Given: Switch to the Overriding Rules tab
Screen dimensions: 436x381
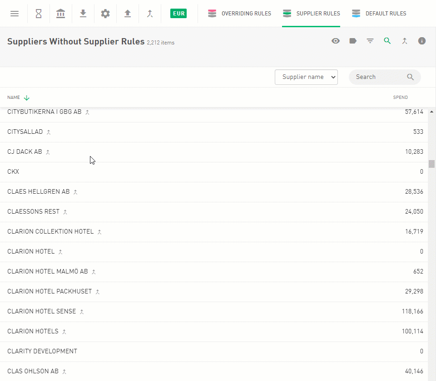Looking at the screenshot, I should click(x=240, y=14).
